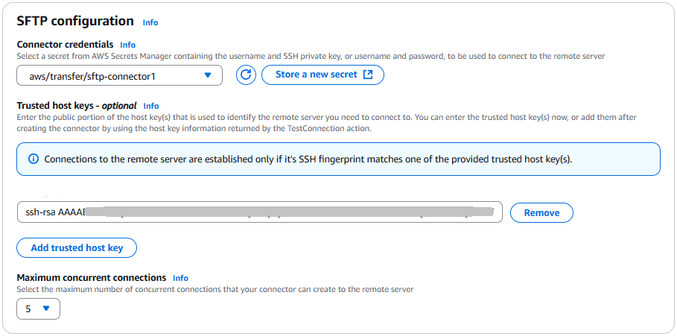This screenshot has height=336, width=677.
Task: Click the Maximum concurrent connections label
Action: coord(92,278)
